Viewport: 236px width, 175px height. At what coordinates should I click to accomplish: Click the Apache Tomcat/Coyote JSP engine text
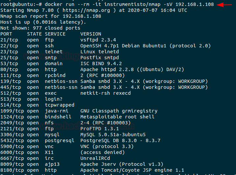(128, 170)
